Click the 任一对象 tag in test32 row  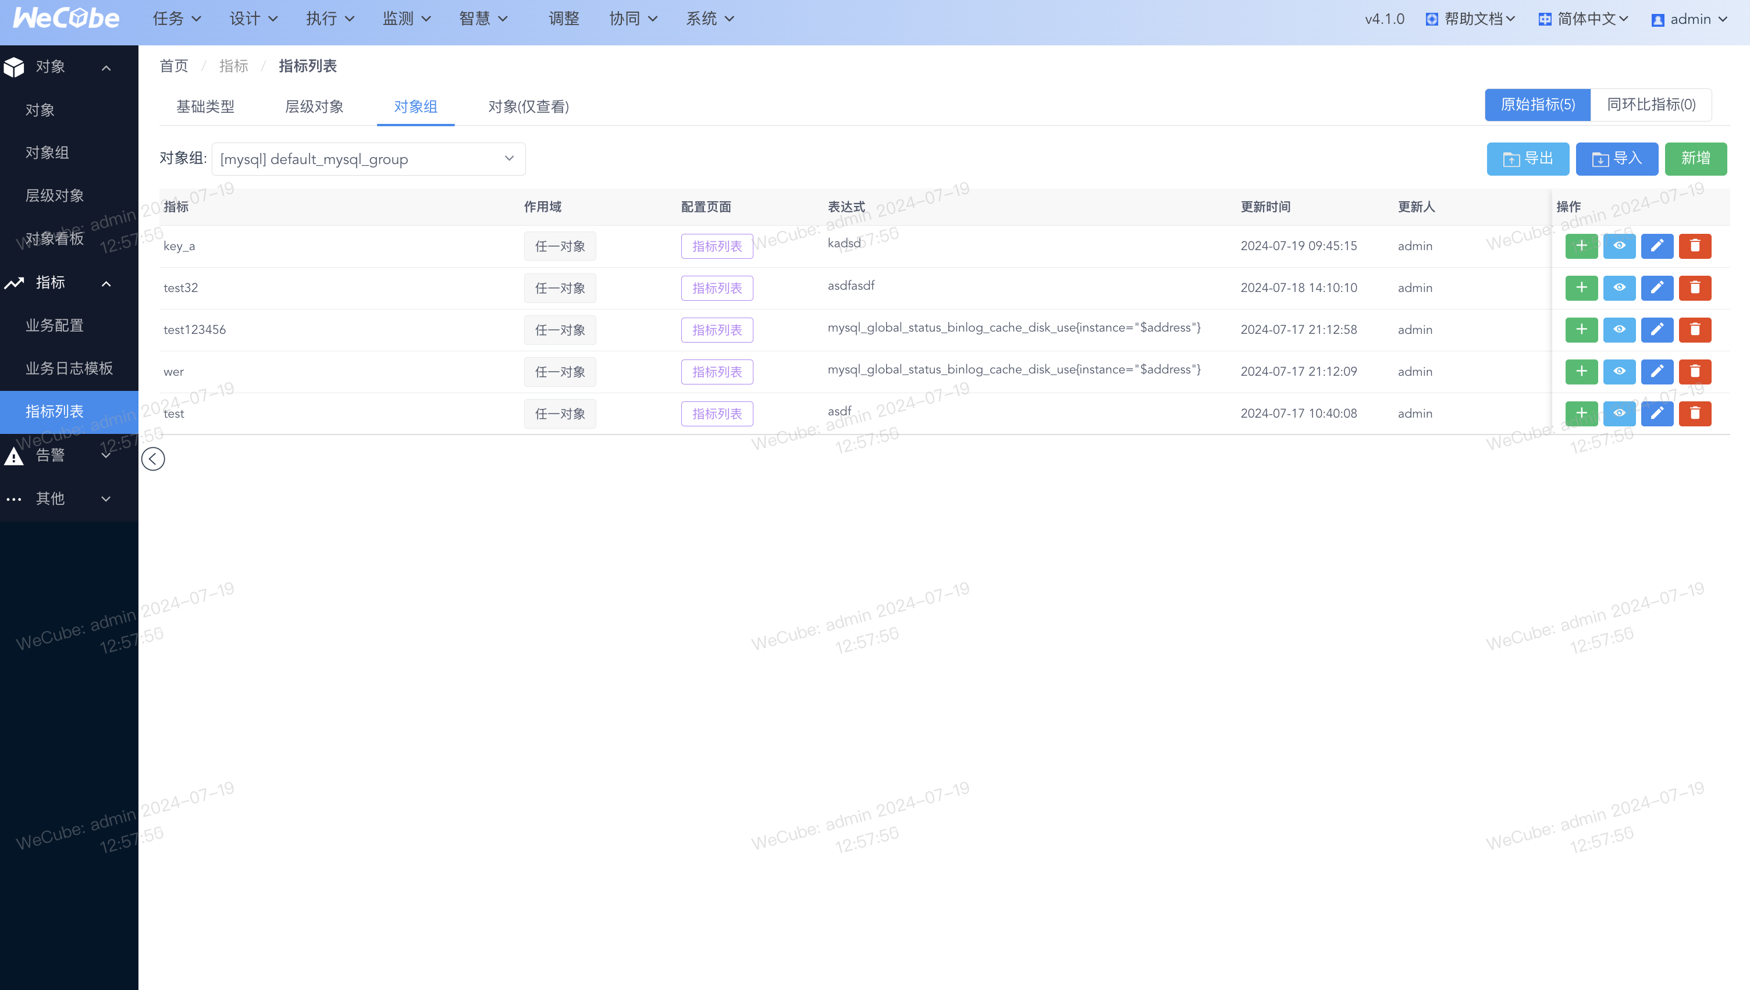coord(560,289)
